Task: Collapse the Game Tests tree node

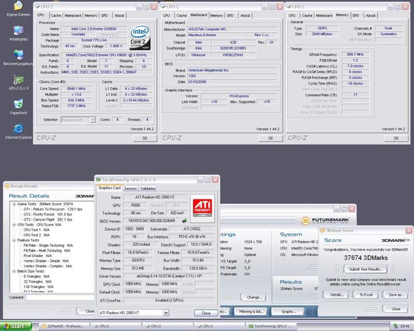Action: tap(14, 204)
